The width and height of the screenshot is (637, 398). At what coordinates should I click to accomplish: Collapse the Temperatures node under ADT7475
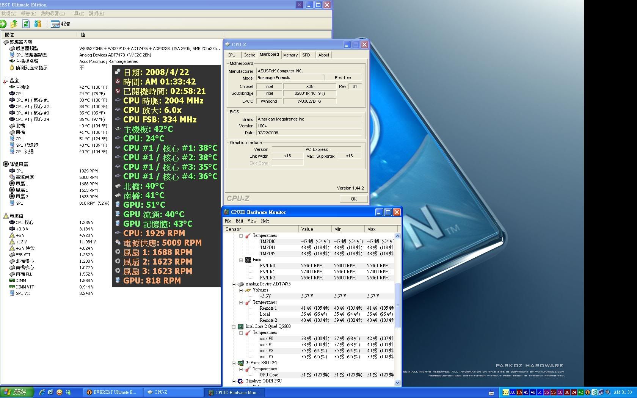pyautogui.click(x=241, y=302)
